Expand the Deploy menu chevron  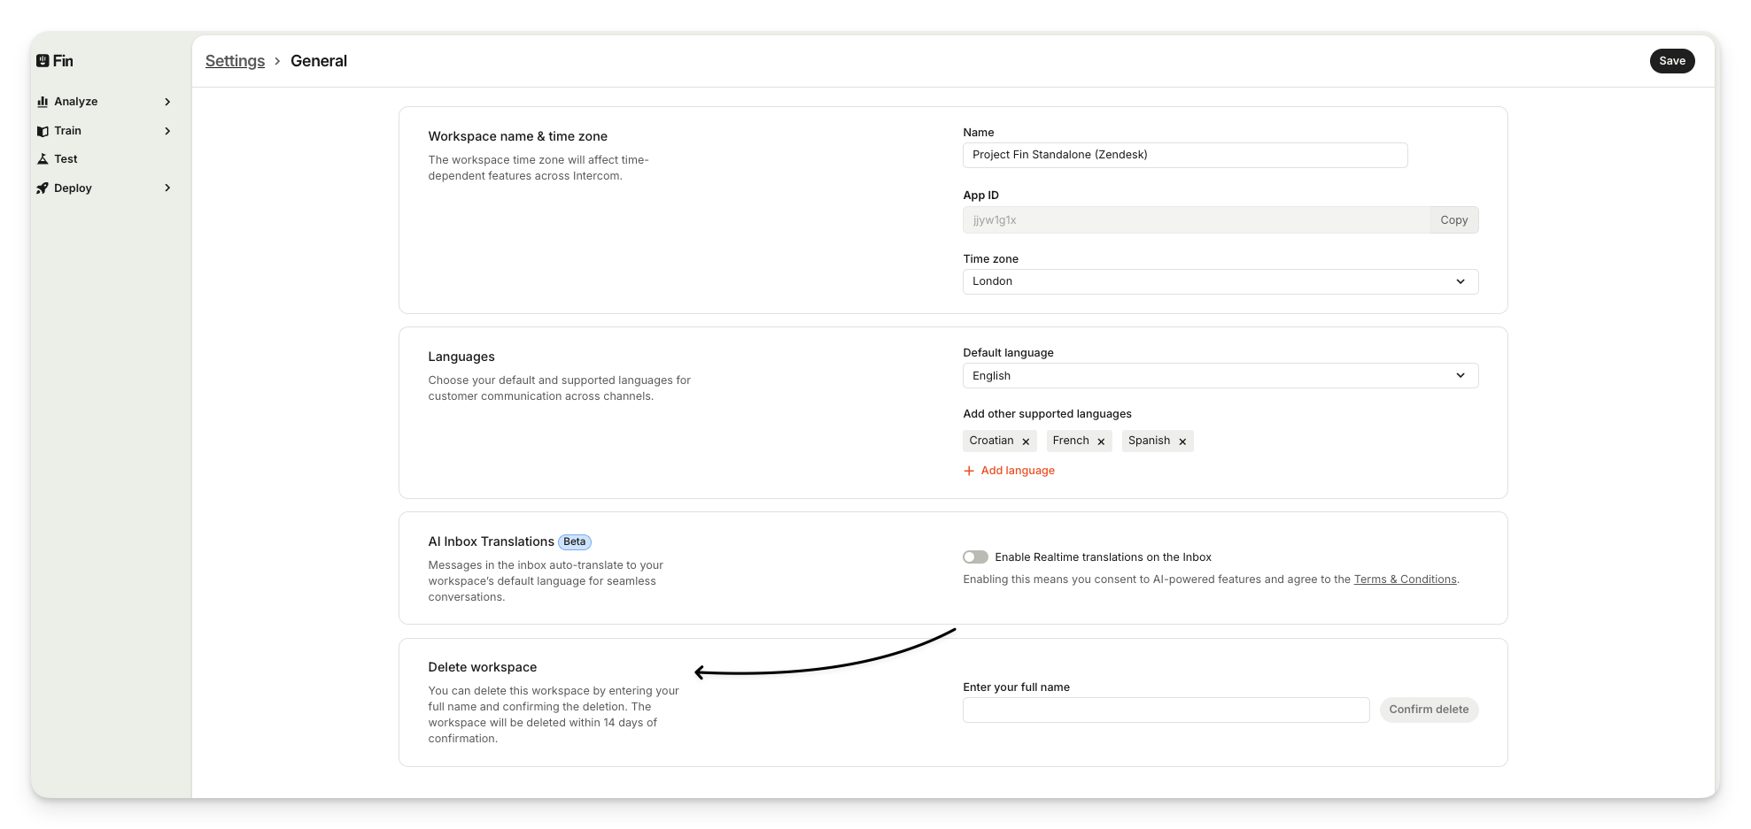167,188
